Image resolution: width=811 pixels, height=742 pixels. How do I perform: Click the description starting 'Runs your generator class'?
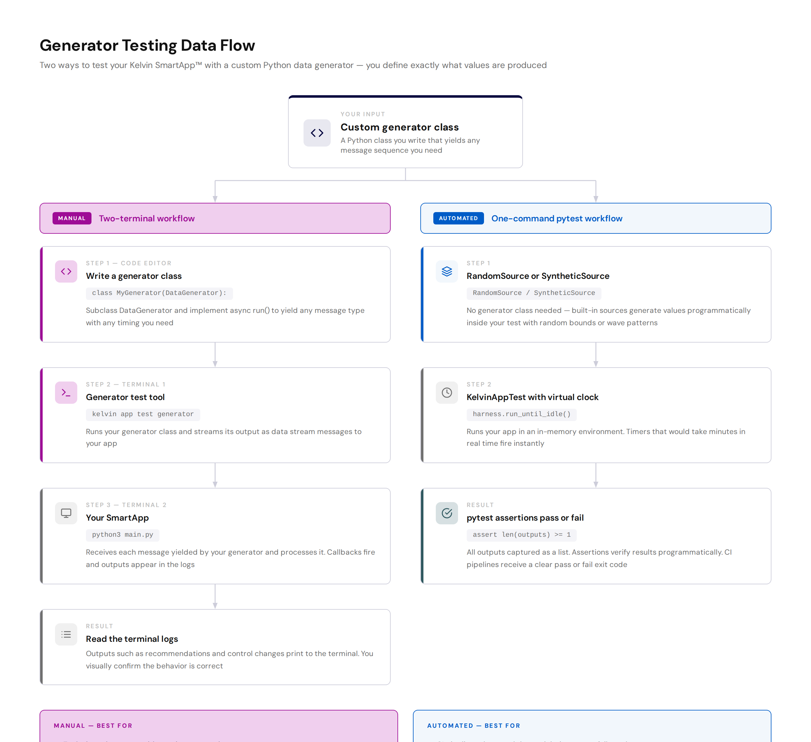[223, 437]
